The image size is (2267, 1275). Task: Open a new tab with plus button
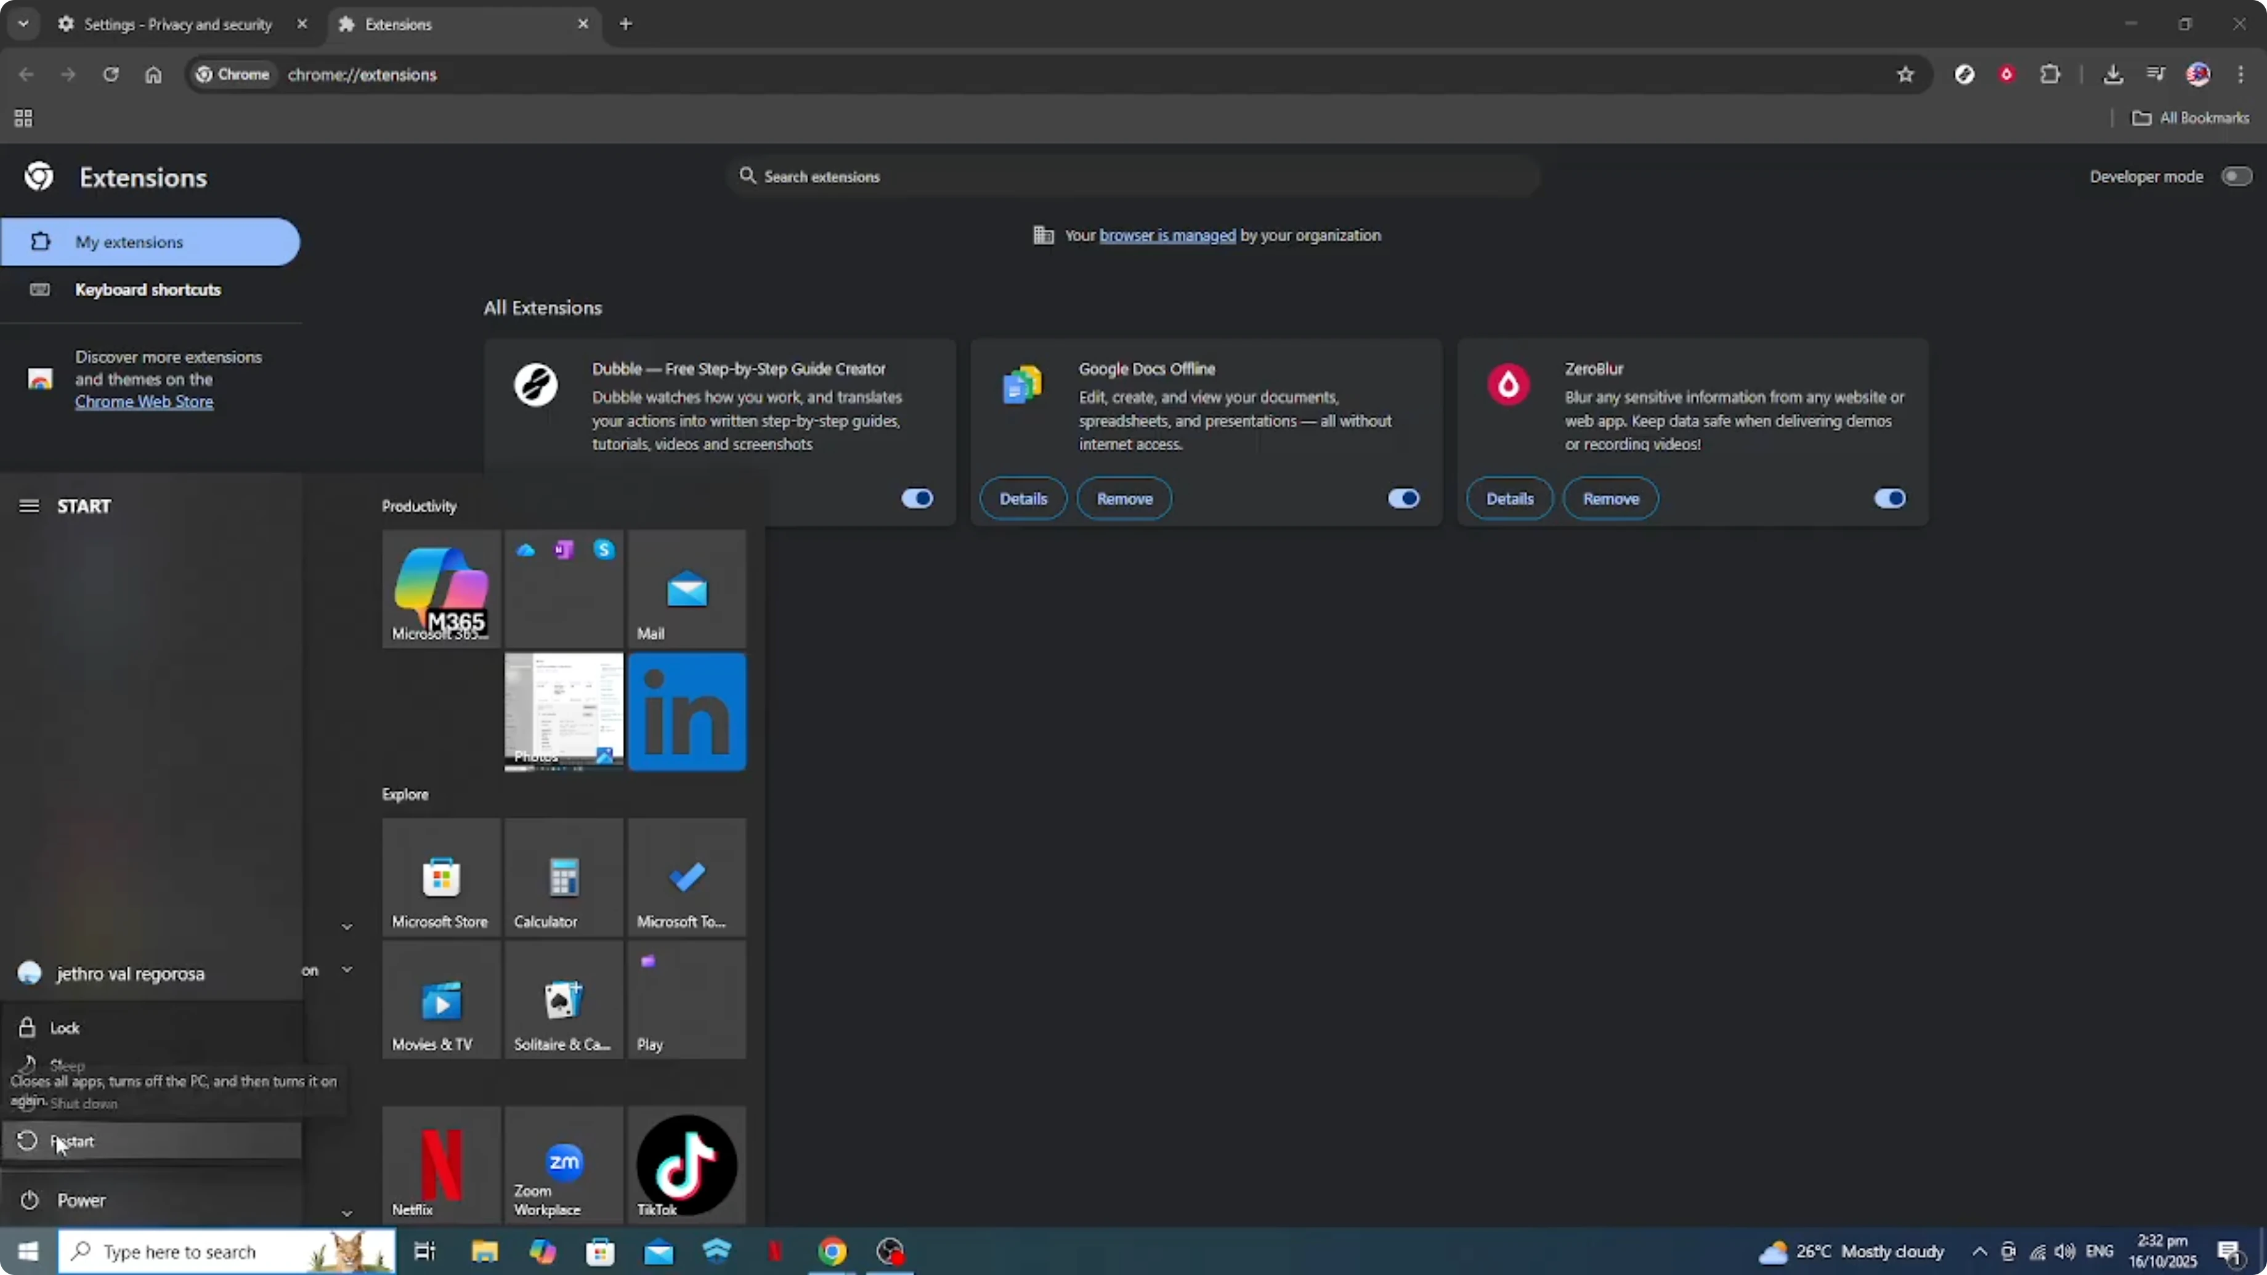[626, 24]
